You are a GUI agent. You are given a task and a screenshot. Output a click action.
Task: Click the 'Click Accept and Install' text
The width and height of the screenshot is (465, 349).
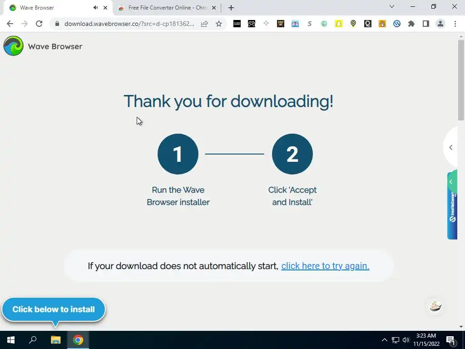[292, 196]
